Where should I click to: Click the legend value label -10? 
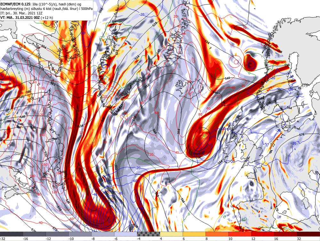(71, 239)
